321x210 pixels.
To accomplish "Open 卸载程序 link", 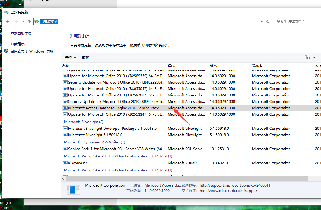I will tap(18, 44).
